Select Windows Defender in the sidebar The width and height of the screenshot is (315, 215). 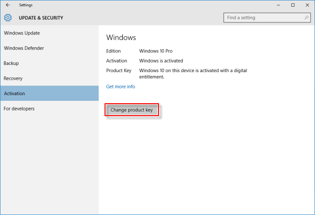point(24,48)
